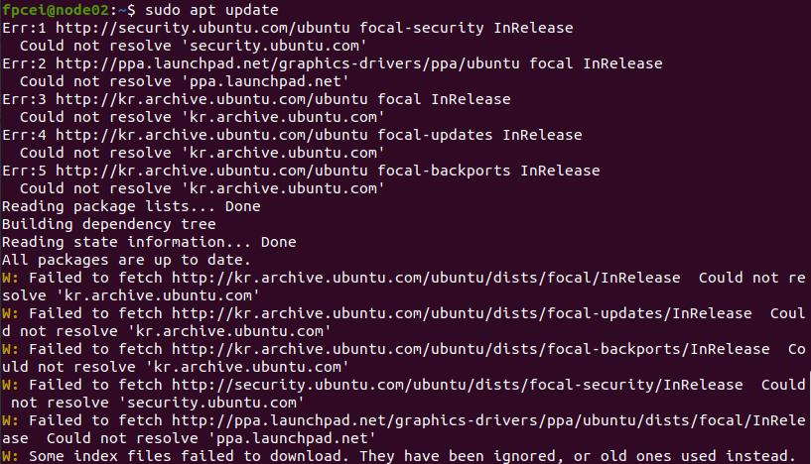Open the focal-backports URL on the Err:5 line
Image resolution: width=811 pixels, height=464 pixels.
point(211,171)
